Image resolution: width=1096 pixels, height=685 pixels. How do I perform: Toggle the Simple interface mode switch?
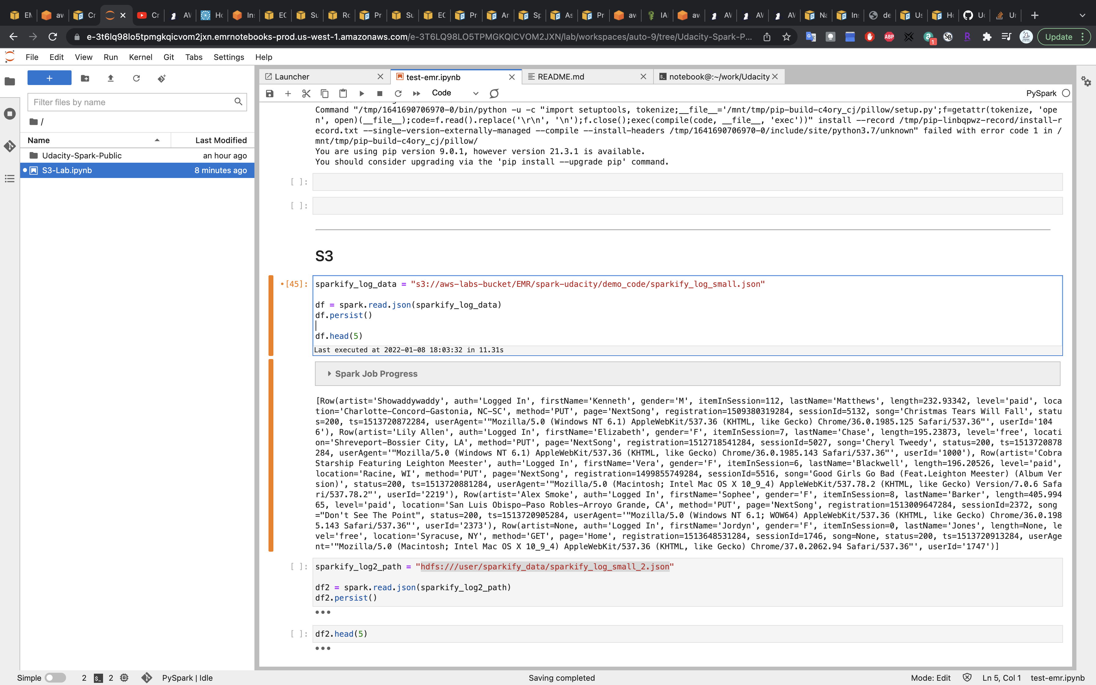pyautogui.click(x=55, y=678)
